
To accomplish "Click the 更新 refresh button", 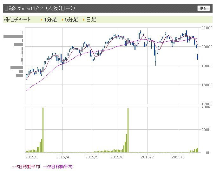I will 203,9.
